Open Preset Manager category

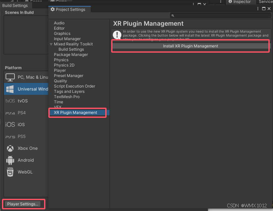[x=69, y=76]
